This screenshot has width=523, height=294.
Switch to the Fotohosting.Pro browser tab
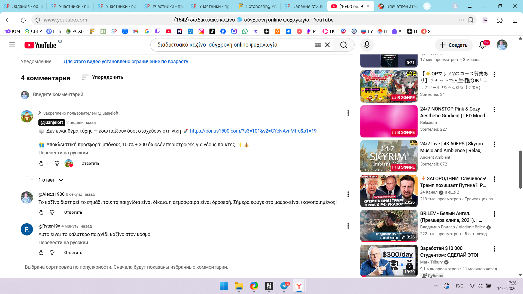tap(257, 6)
